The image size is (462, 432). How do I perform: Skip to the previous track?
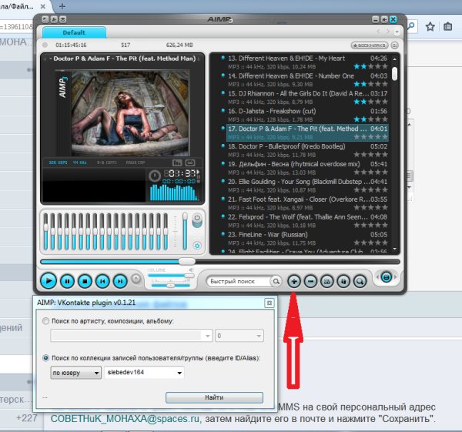pos(102,281)
